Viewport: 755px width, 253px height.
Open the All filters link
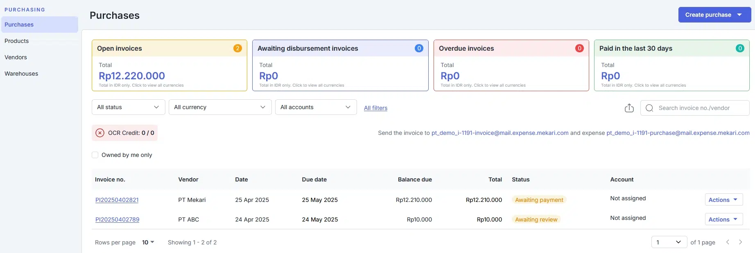[375, 108]
